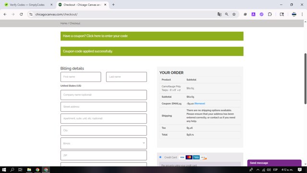Screen dimensions: 307x173
Task: Click the Apartment, suite, unit field
Action: tap(104, 118)
